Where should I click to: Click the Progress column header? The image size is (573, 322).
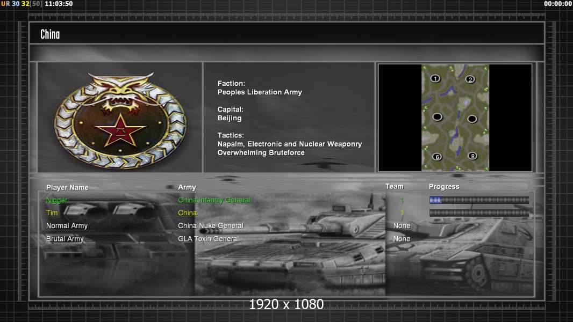444,187
